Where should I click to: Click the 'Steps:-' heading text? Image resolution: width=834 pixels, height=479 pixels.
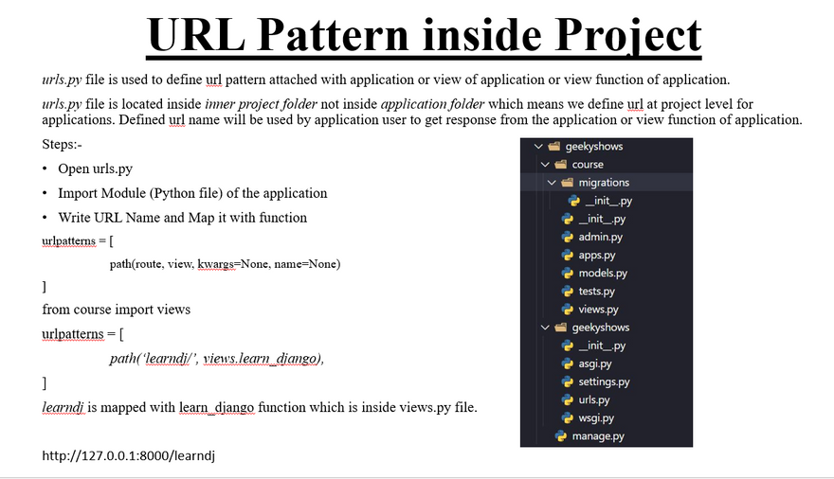pyautogui.click(x=62, y=145)
